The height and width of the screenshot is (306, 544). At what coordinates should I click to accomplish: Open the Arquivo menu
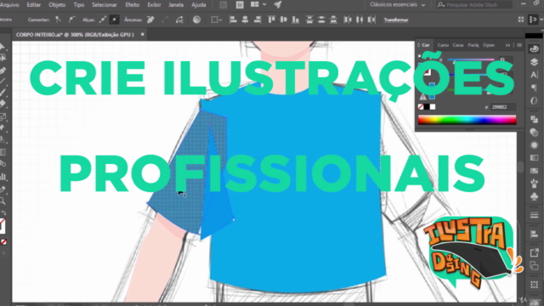(9, 5)
